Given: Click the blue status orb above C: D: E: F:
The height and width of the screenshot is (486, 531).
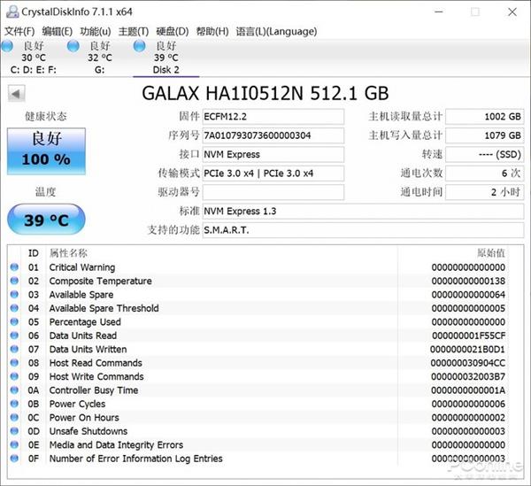Looking at the screenshot, I should coord(7,46).
